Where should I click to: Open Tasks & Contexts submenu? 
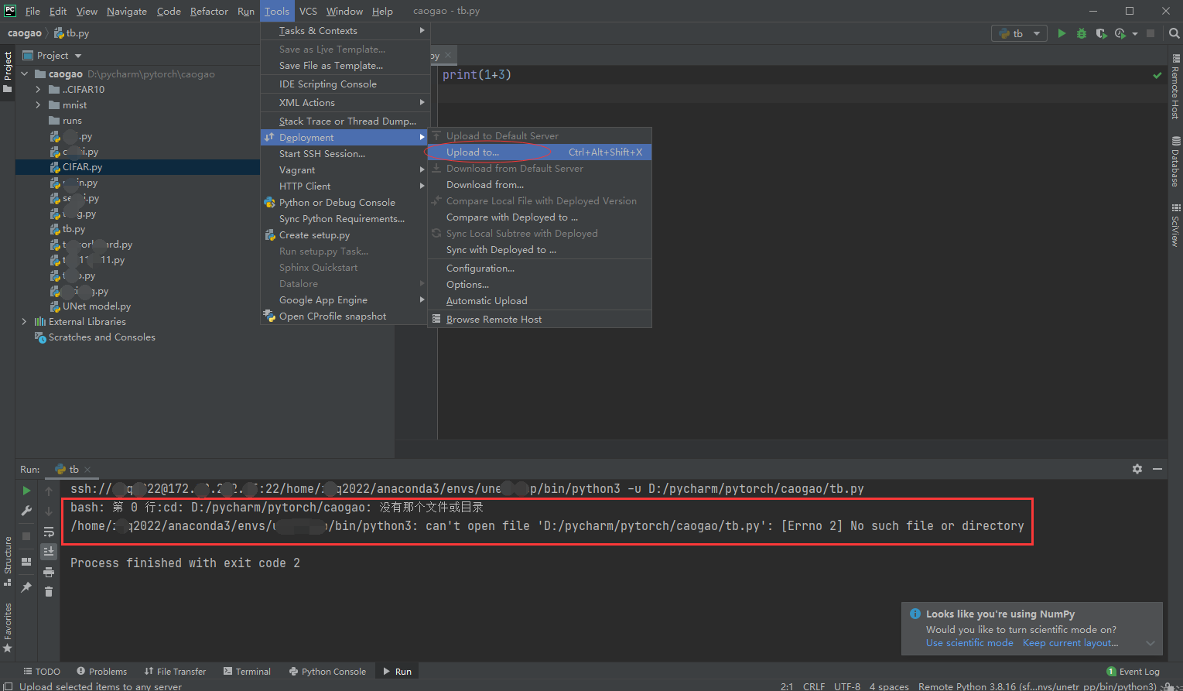(x=345, y=31)
